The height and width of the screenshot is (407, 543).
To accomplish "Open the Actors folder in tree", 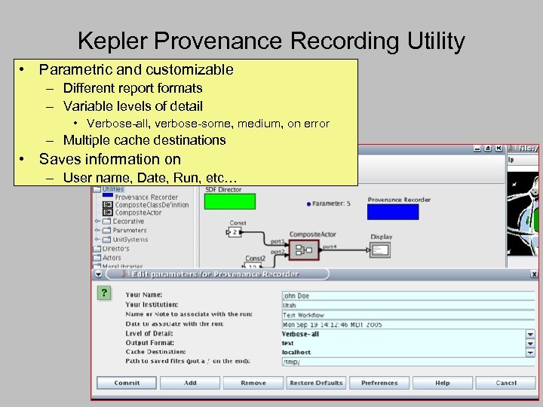I will pos(107,258).
